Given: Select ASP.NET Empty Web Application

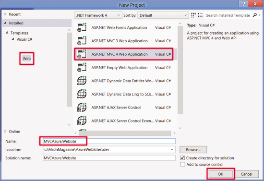Looking at the screenshot, I should click(126, 67).
